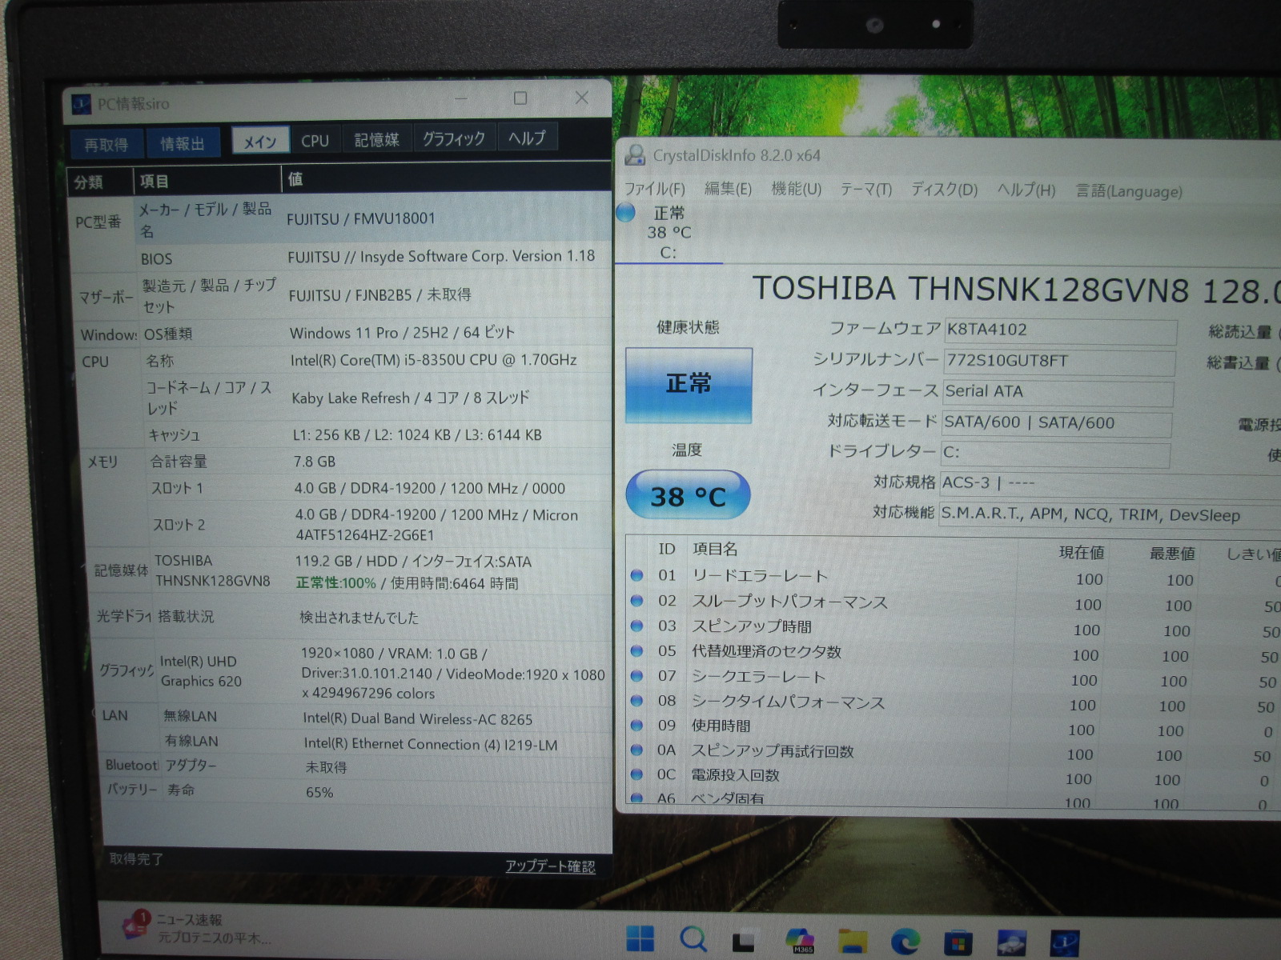Open the 編集(E) menu

pyautogui.click(x=728, y=189)
